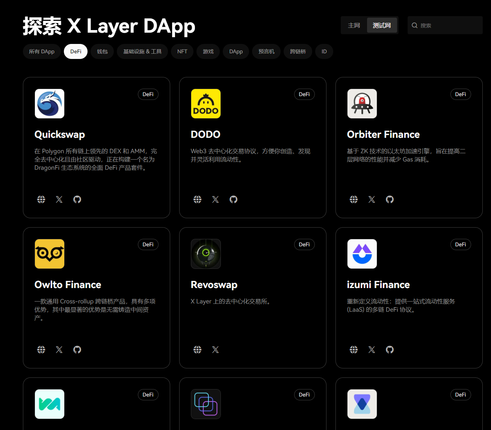This screenshot has width=491, height=430.
Task: Focus the 搜索 search field
Action: coord(445,26)
